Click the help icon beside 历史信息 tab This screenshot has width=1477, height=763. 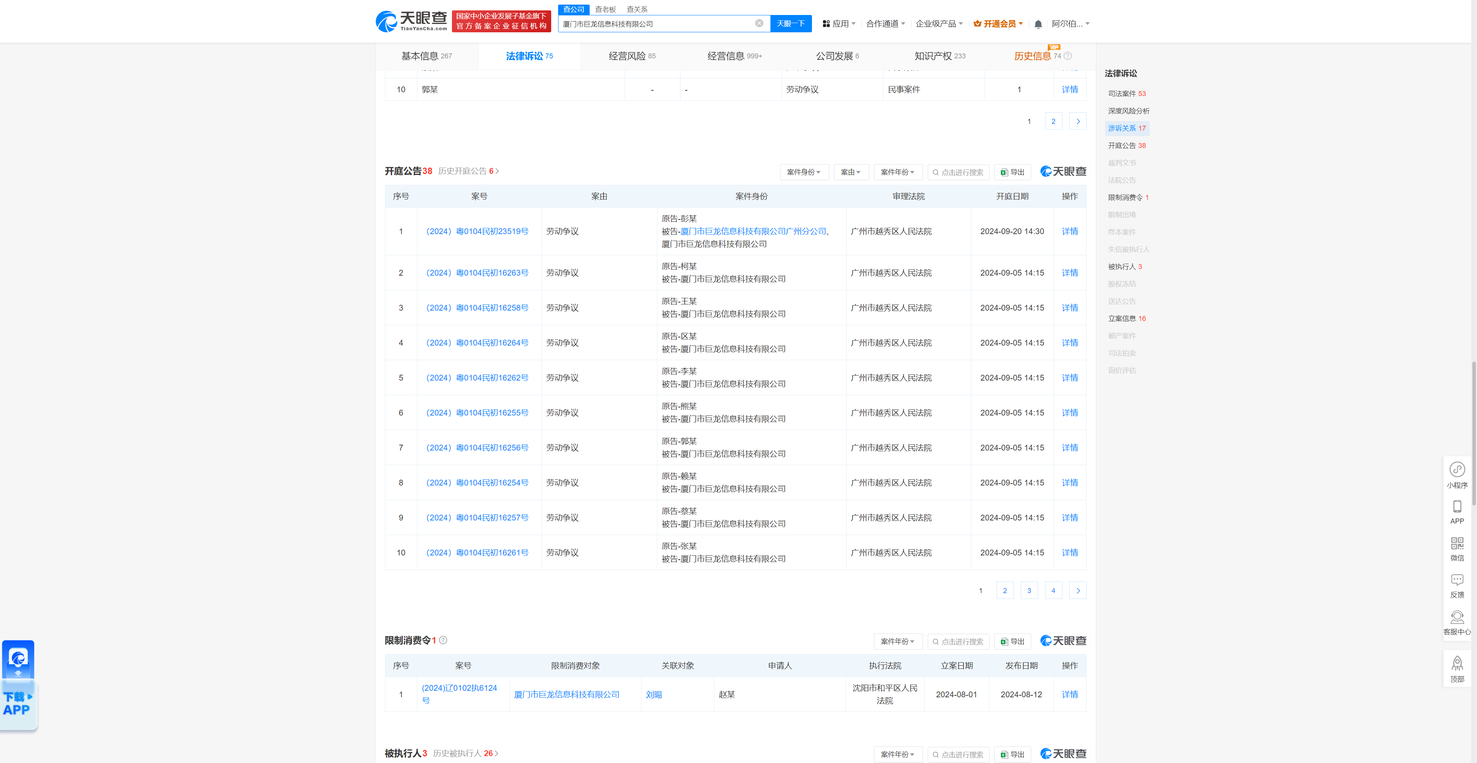(1068, 56)
